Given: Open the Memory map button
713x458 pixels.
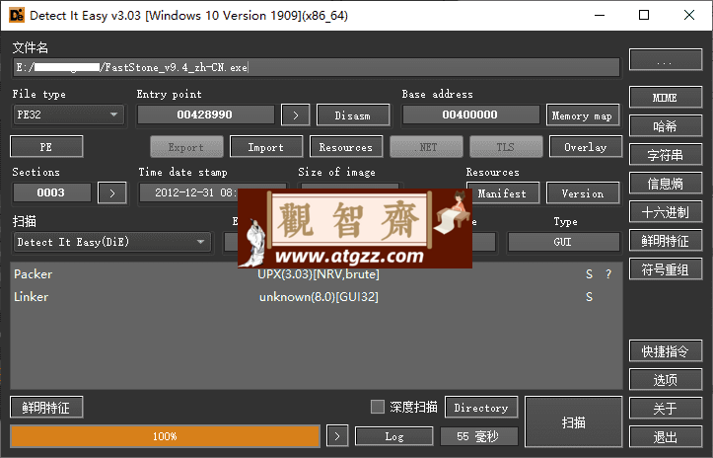Looking at the screenshot, I should (x=583, y=115).
